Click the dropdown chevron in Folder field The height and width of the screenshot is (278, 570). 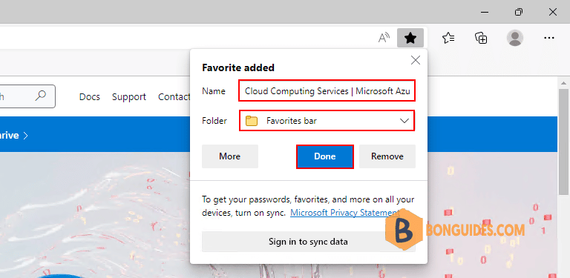pos(404,121)
